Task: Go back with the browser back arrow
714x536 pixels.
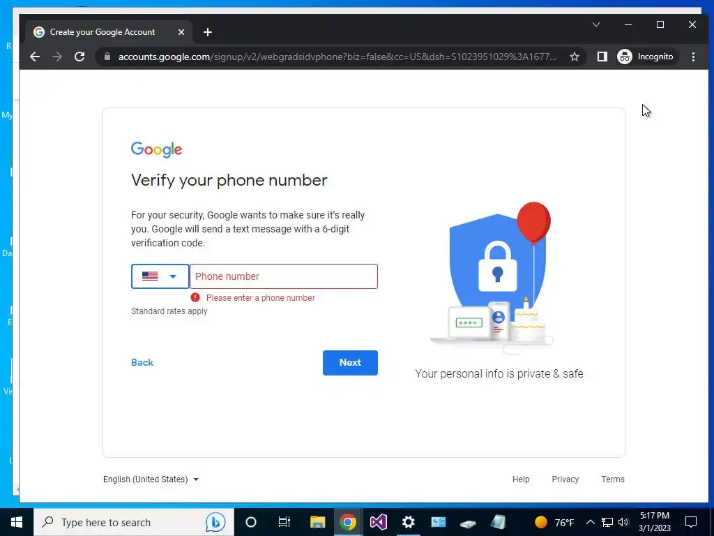Action: (x=35, y=57)
